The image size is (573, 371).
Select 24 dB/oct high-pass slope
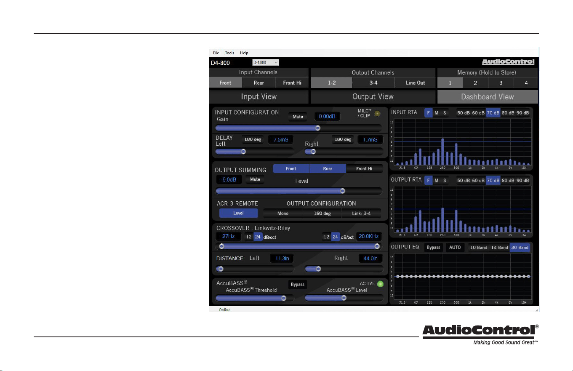pyautogui.click(x=258, y=237)
